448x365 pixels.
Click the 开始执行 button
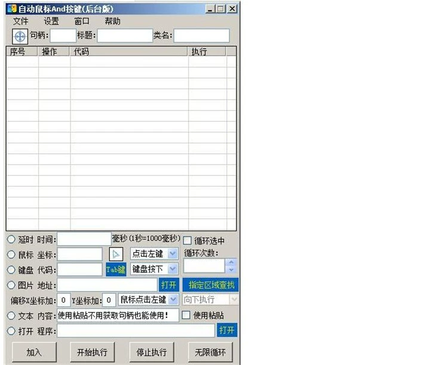pos(92,352)
